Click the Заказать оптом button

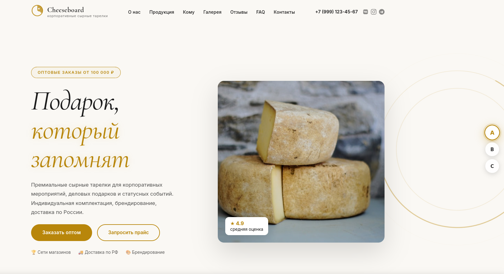[x=62, y=233]
